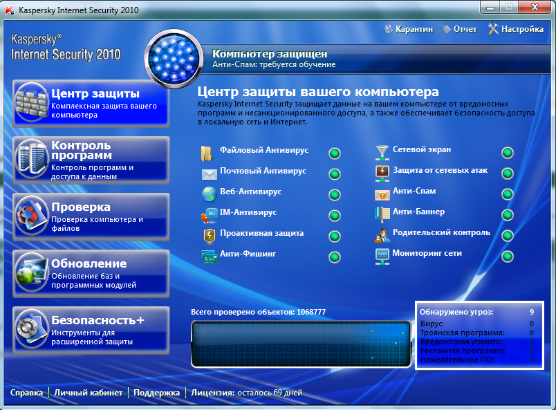The height and width of the screenshot is (410, 556).
Task: Click the Вредоносная утилита row
Action: coord(477,342)
